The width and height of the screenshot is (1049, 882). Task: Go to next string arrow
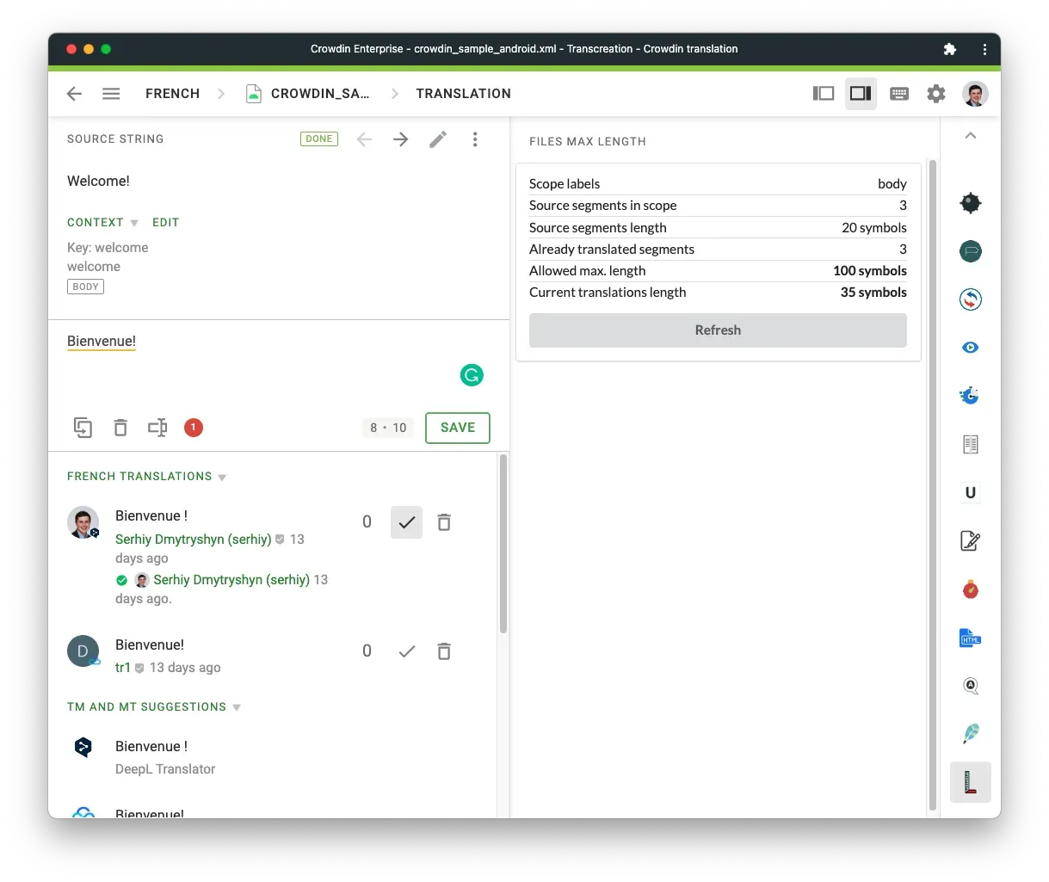click(x=401, y=139)
